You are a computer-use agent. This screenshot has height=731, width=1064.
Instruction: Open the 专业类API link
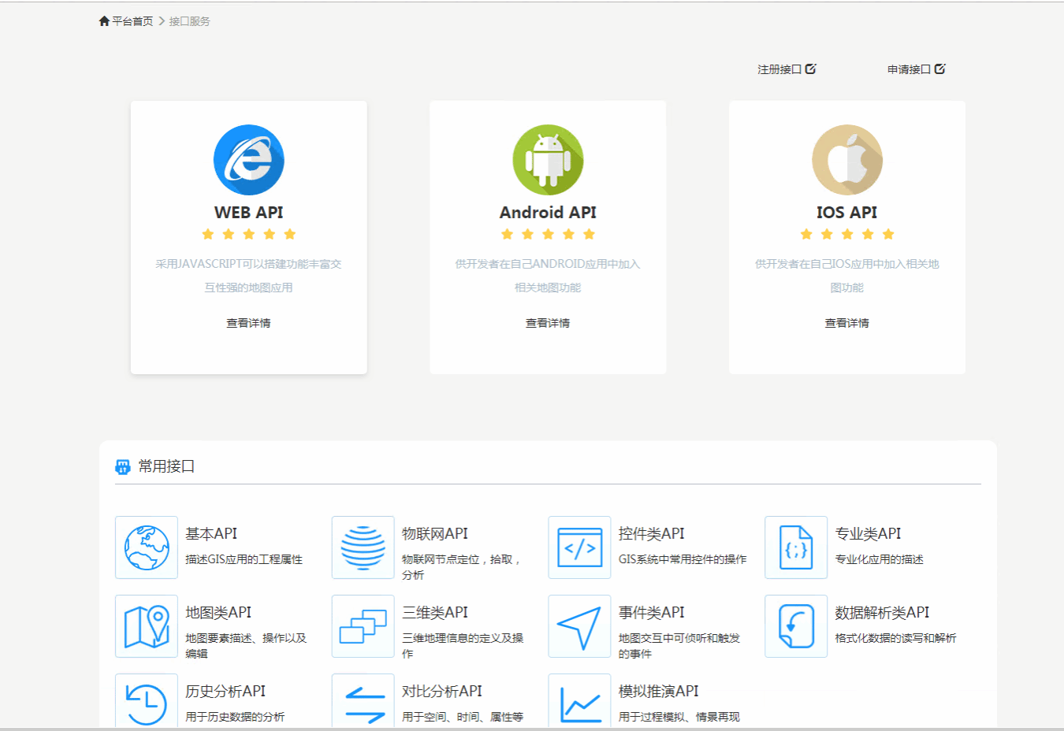point(869,534)
